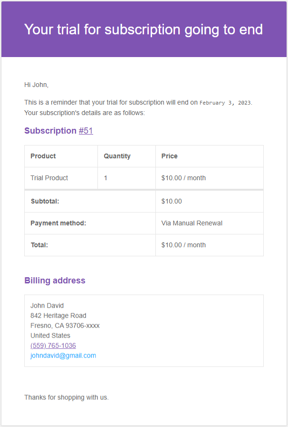Viewport: 288px width, 427px height.
Task: Click the Product column header
Action: pos(43,156)
